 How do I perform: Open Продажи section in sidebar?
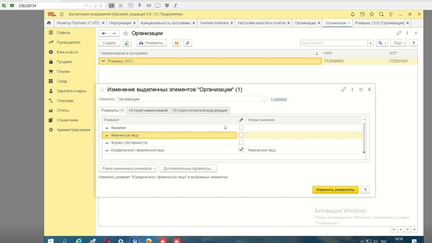64,62
